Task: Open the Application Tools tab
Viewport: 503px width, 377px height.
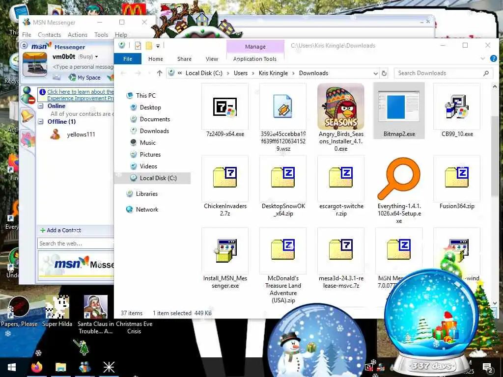Action: tap(255, 59)
